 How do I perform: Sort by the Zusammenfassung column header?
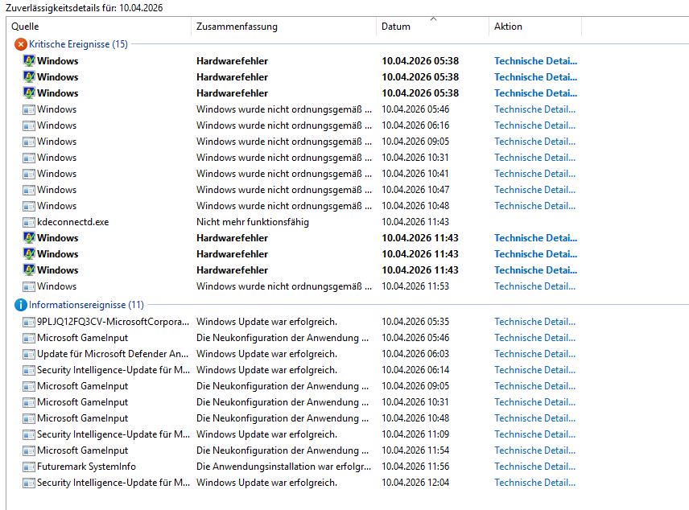tap(284, 27)
